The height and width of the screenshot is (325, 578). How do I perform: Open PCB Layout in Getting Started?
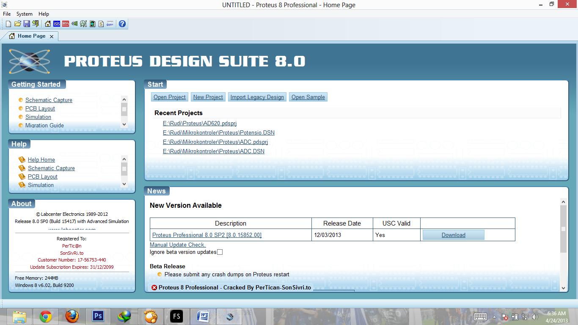pyautogui.click(x=40, y=108)
